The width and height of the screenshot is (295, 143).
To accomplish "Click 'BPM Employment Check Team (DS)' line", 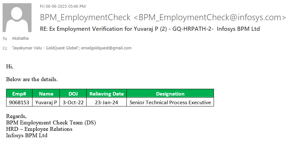I will click(x=51, y=122).
